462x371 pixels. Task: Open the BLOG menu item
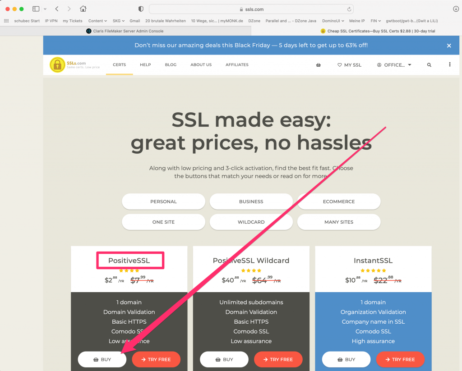coord(171,65)
